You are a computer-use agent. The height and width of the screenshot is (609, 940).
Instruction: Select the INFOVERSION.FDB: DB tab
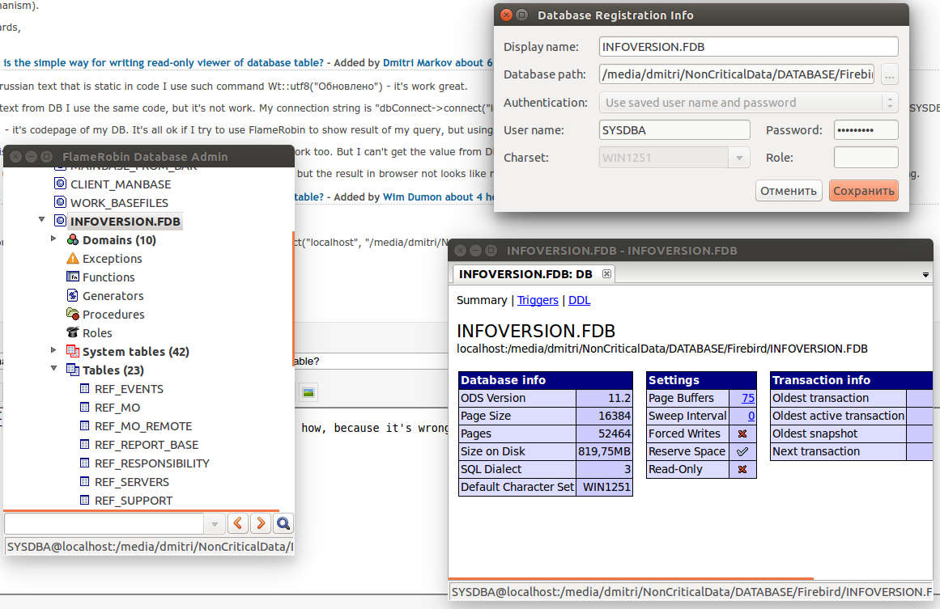[525, 273]
